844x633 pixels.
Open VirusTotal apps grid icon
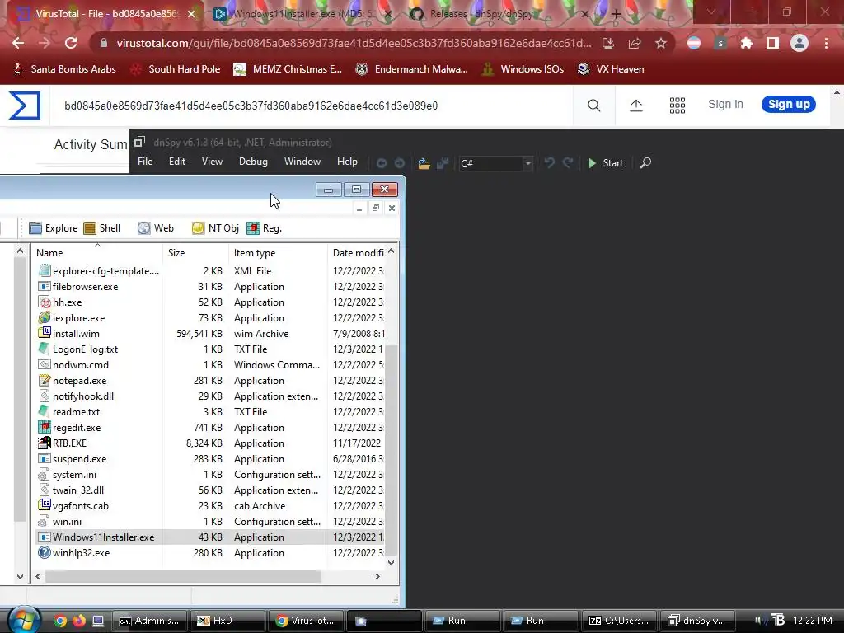pyautogui.click(x=678, y=105)
